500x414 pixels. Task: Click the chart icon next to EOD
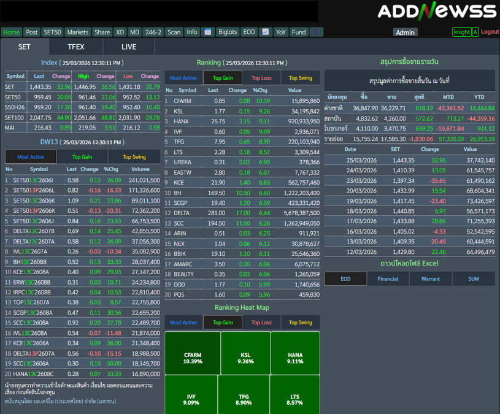(266, 32)
